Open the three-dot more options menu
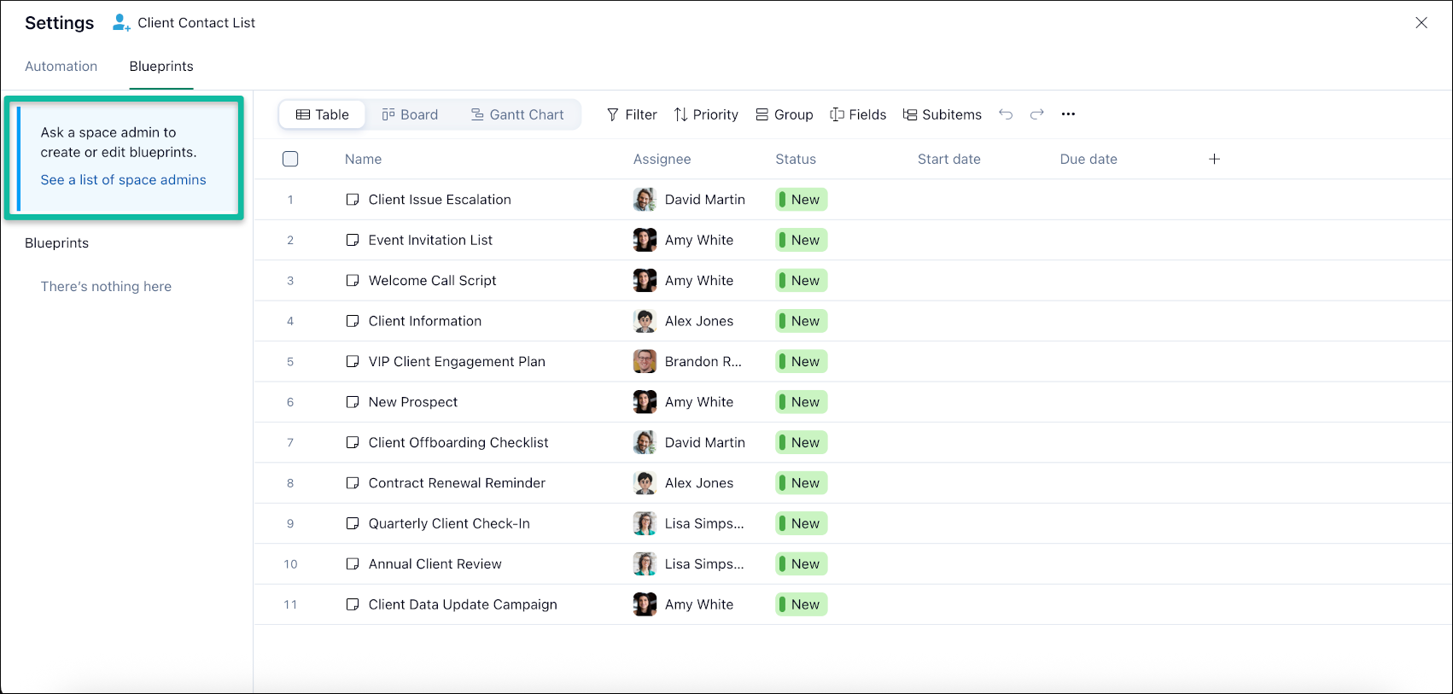This screenshot has height=694, width=1453. pyautogui.click(x=1068, y=114)
